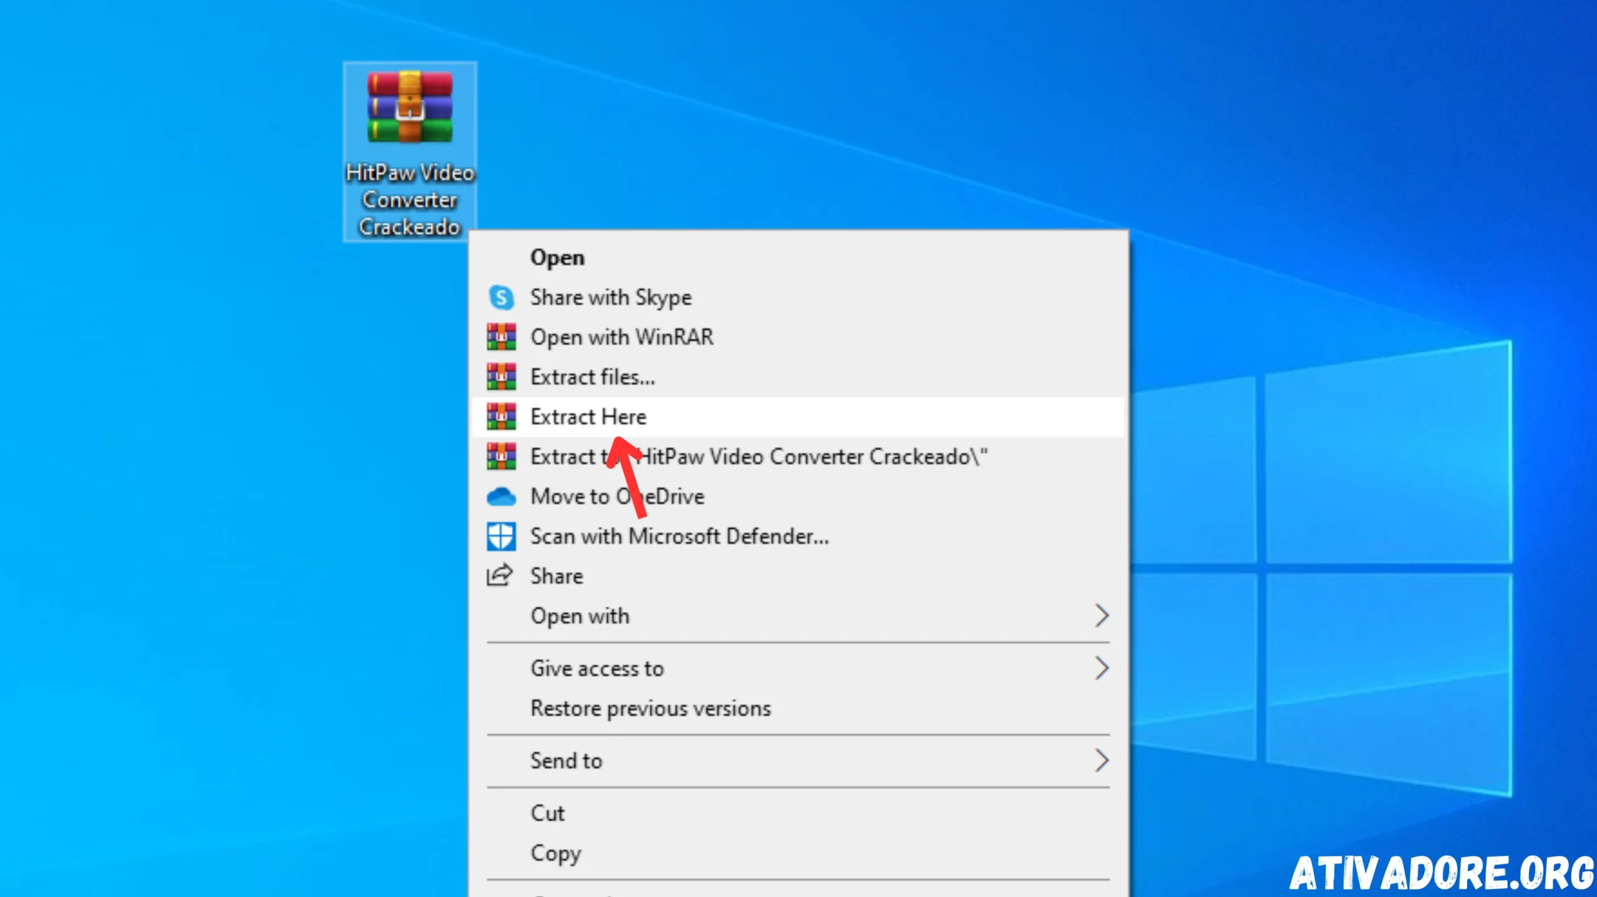This screenshot has width=1597, height=897.
Task: Choose Cut from the context menu
Action: (x=798, y=813)
